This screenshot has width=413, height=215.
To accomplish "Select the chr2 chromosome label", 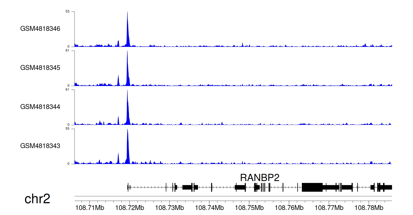I will click(37, 199).
